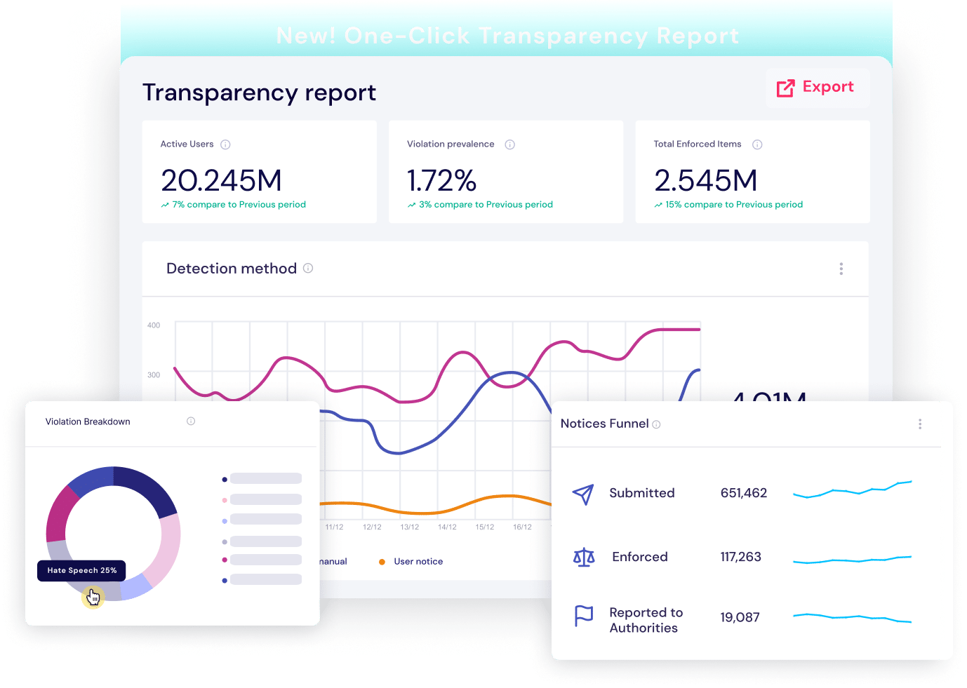Open the Violation prevalence info icon

(x=510, y=144)
